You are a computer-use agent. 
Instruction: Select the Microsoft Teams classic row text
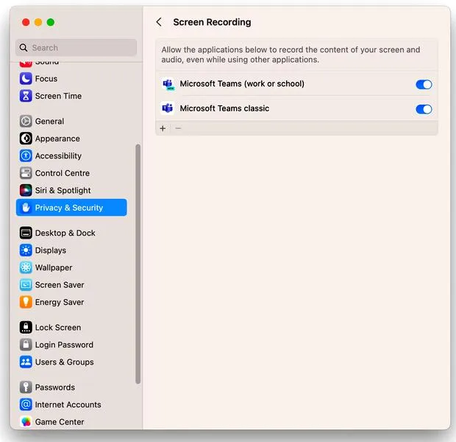pyautogui.click(x=224, y=108)
